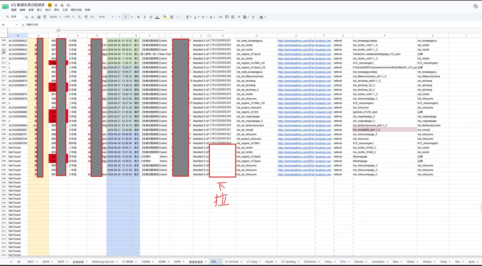Star this spreadsheet
The height and width of the screenshot is (266, 482).
pos(56,5)
